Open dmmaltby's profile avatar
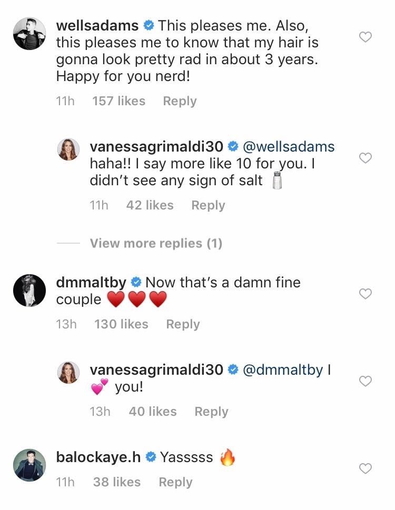 (x=29, y=290)
